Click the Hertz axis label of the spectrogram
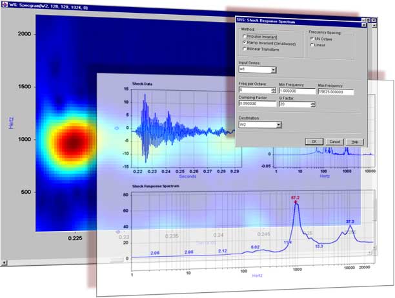Viewport: 395px width, 298px height. [11, 123]
